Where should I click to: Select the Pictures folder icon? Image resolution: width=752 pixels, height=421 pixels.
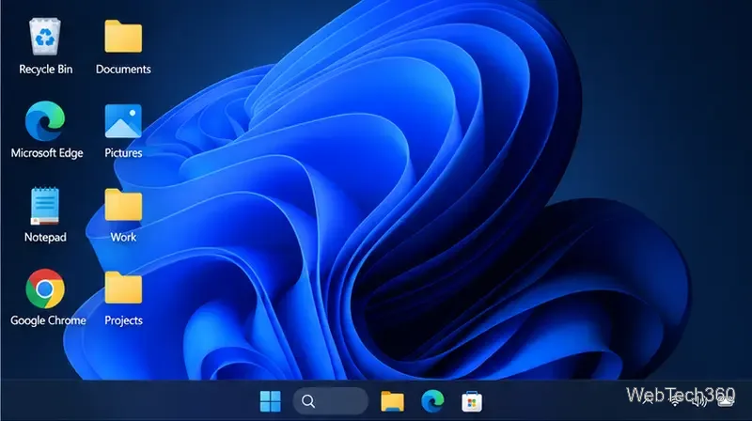(123, 131)
